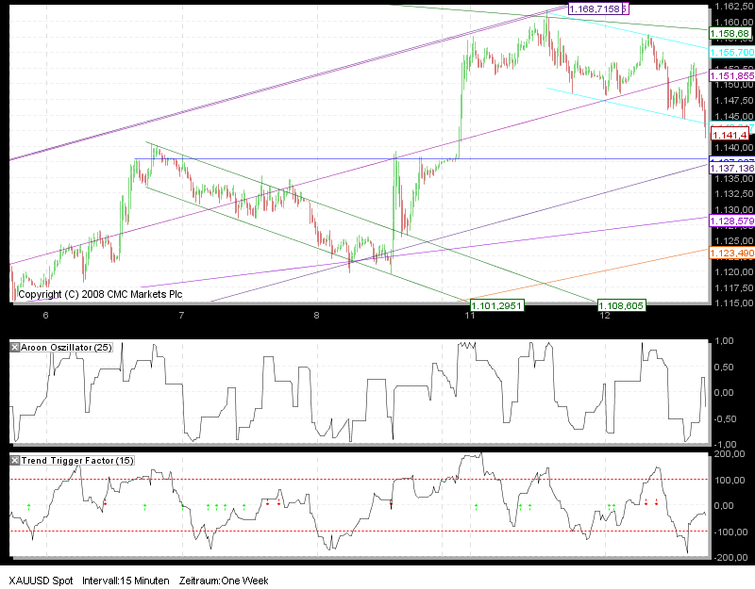Screen dimensions: 755x589
Task: Open the XAUUSD Spot instrument selector
Action: pyautogui.click(x=39, y=581)
